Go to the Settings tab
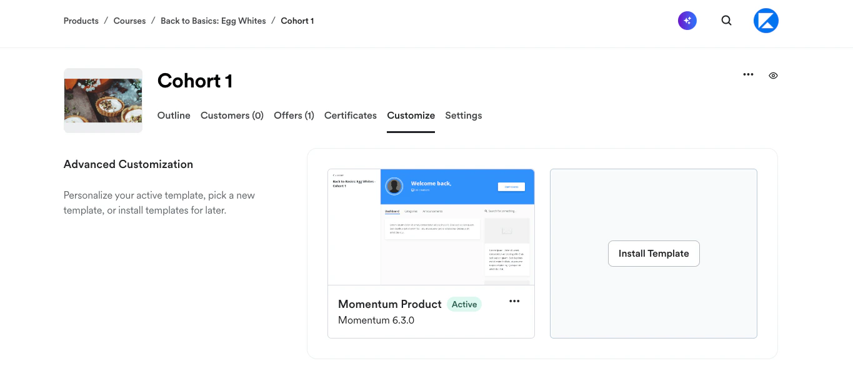Screen dimensions: 853x371 pyautogui.click(x=463, y=115)
